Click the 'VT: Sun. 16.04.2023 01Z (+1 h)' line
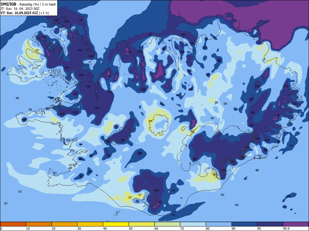Viewport: 309px width, 231px height. tap(25, 13)
